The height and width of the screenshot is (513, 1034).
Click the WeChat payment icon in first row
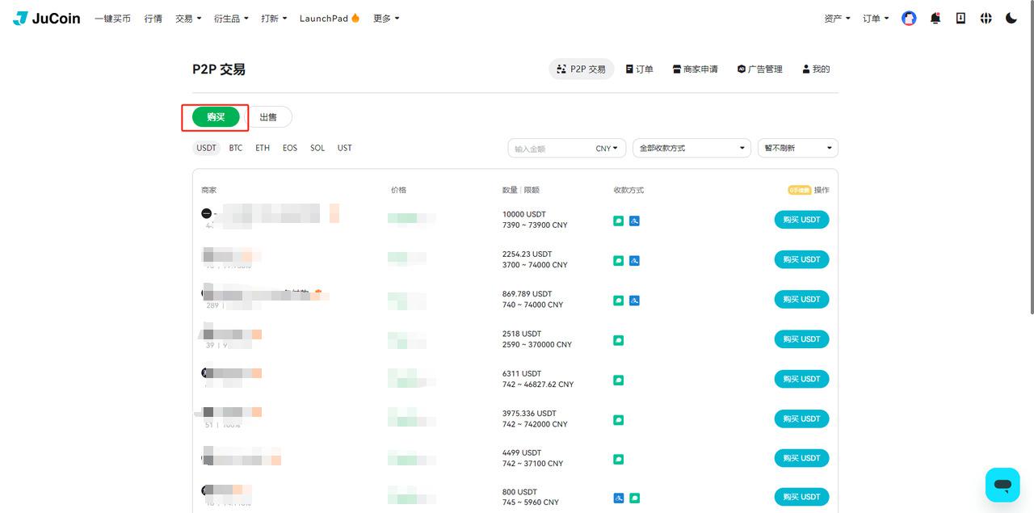pos(618,221)
